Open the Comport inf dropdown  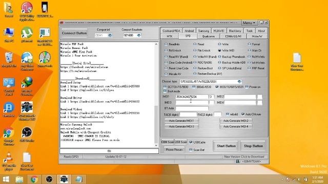pyautogui.click(x=110, y=35)
